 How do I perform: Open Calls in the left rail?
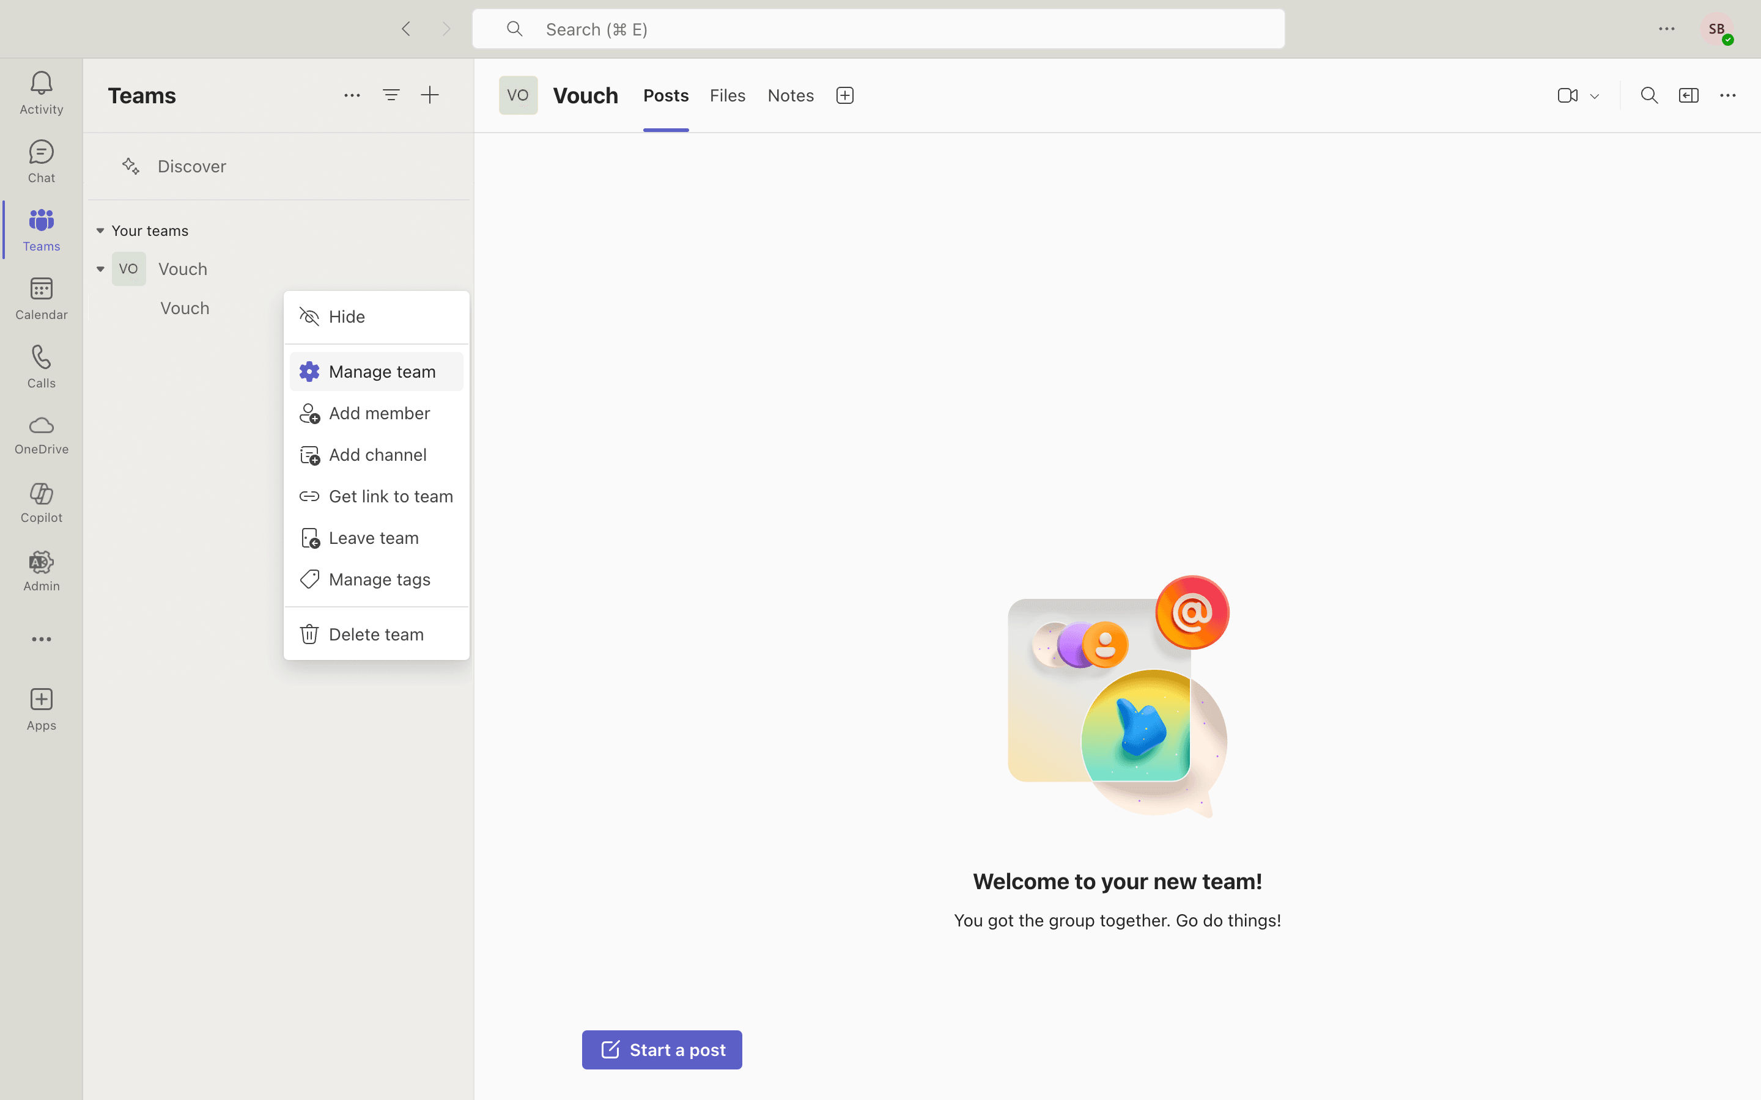(x=42, y=367)
